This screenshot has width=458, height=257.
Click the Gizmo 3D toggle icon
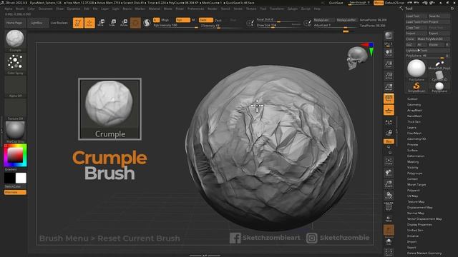(135, 23)
